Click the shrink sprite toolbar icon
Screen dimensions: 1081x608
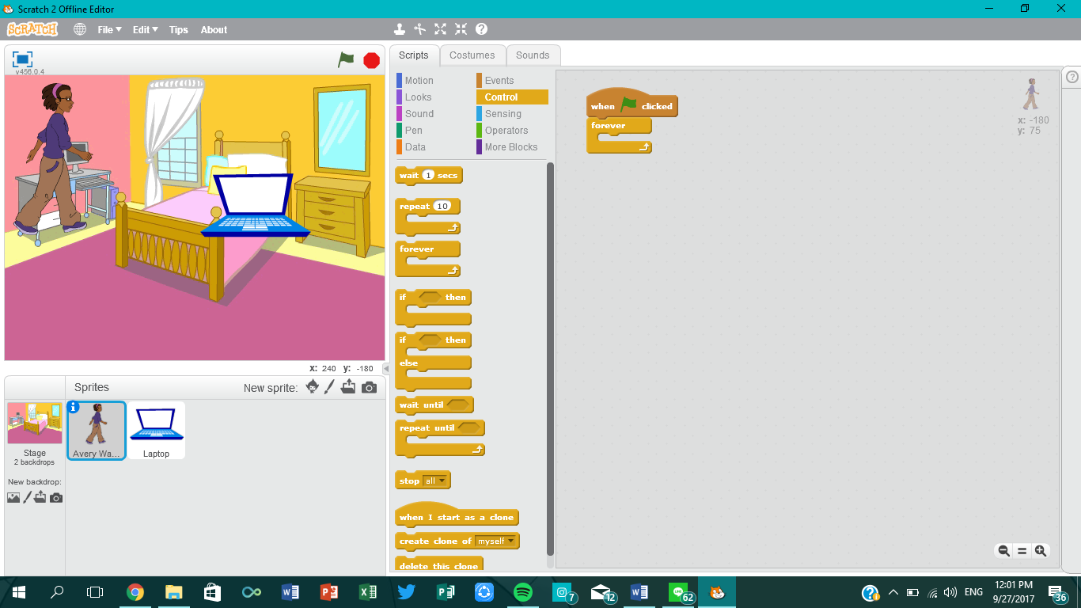[x=460, y=29]
